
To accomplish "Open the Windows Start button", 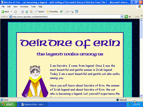I will (8, 104).
